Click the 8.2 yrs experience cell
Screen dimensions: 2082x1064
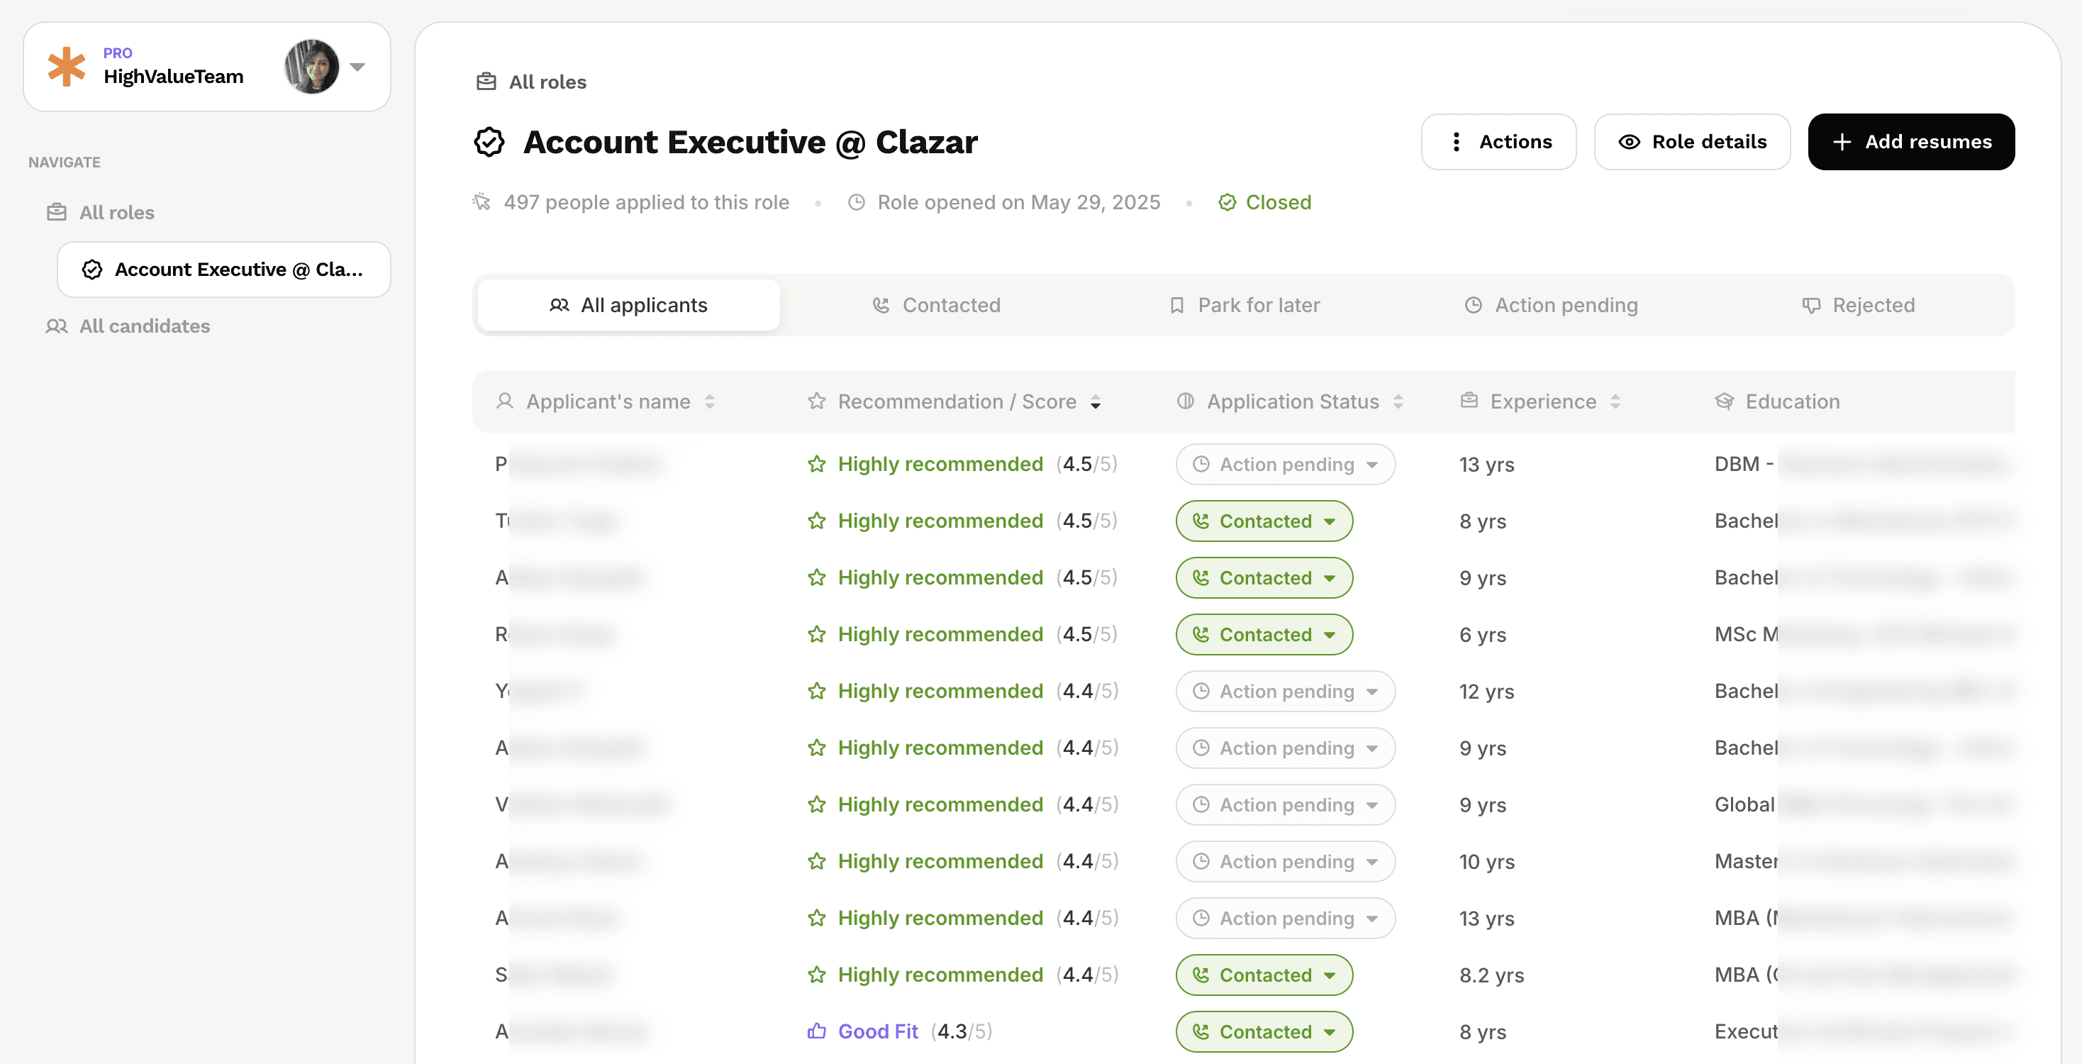tap(1491, 975)
